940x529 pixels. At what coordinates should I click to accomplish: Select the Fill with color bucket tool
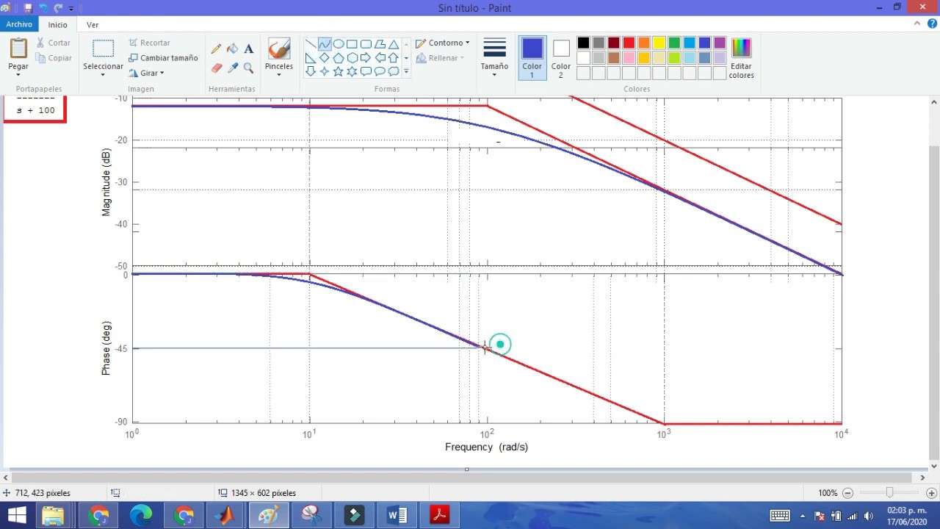click(232, 49)
